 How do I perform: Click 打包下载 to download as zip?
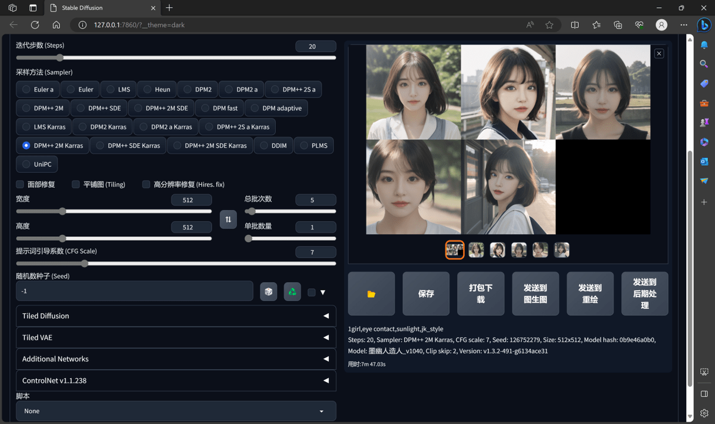(x=480, y=293)
